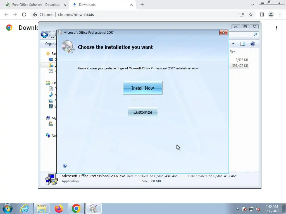This screenshot has height=214, width=286.
Task: Toggle the Explorer preview pane icon
Action: pyautogui.click(x=243, y=44)
